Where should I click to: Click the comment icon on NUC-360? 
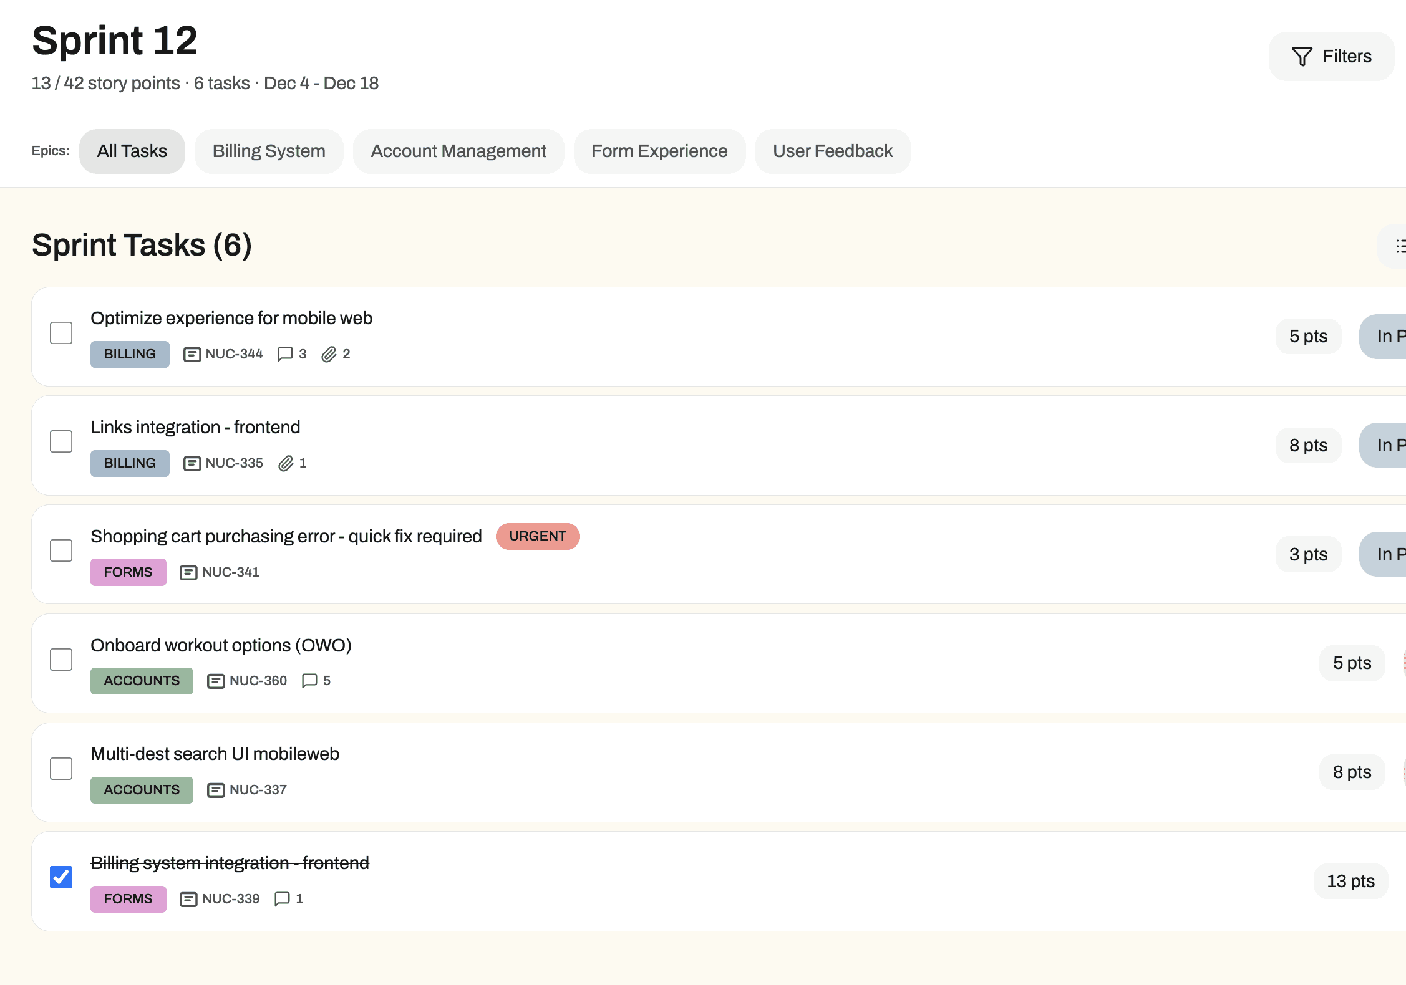pos(309,680)
